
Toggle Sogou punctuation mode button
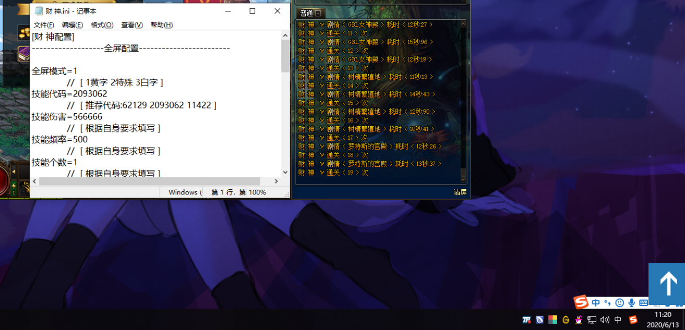click(x=607, y=302)
